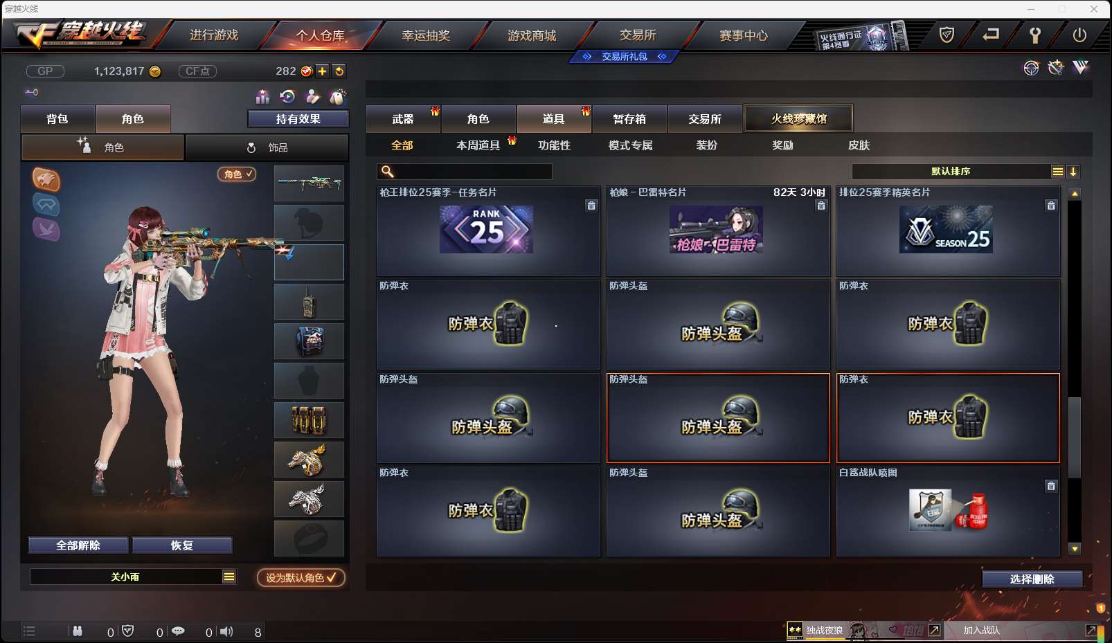Click the return arrow icon in top bar
The height and width of the screenshot is (643, 1112).
991,34
